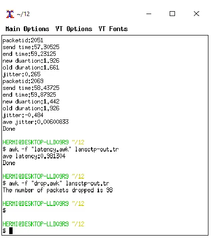This screenshot has height=238, width=222.
Task: Click the xterm X logo icon
Action: tap(10, 14)
